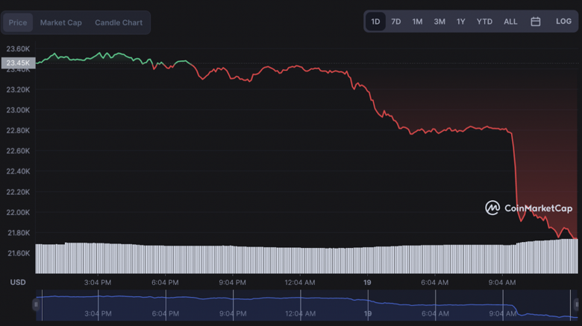Select the 1M time range

click(417, 22)
